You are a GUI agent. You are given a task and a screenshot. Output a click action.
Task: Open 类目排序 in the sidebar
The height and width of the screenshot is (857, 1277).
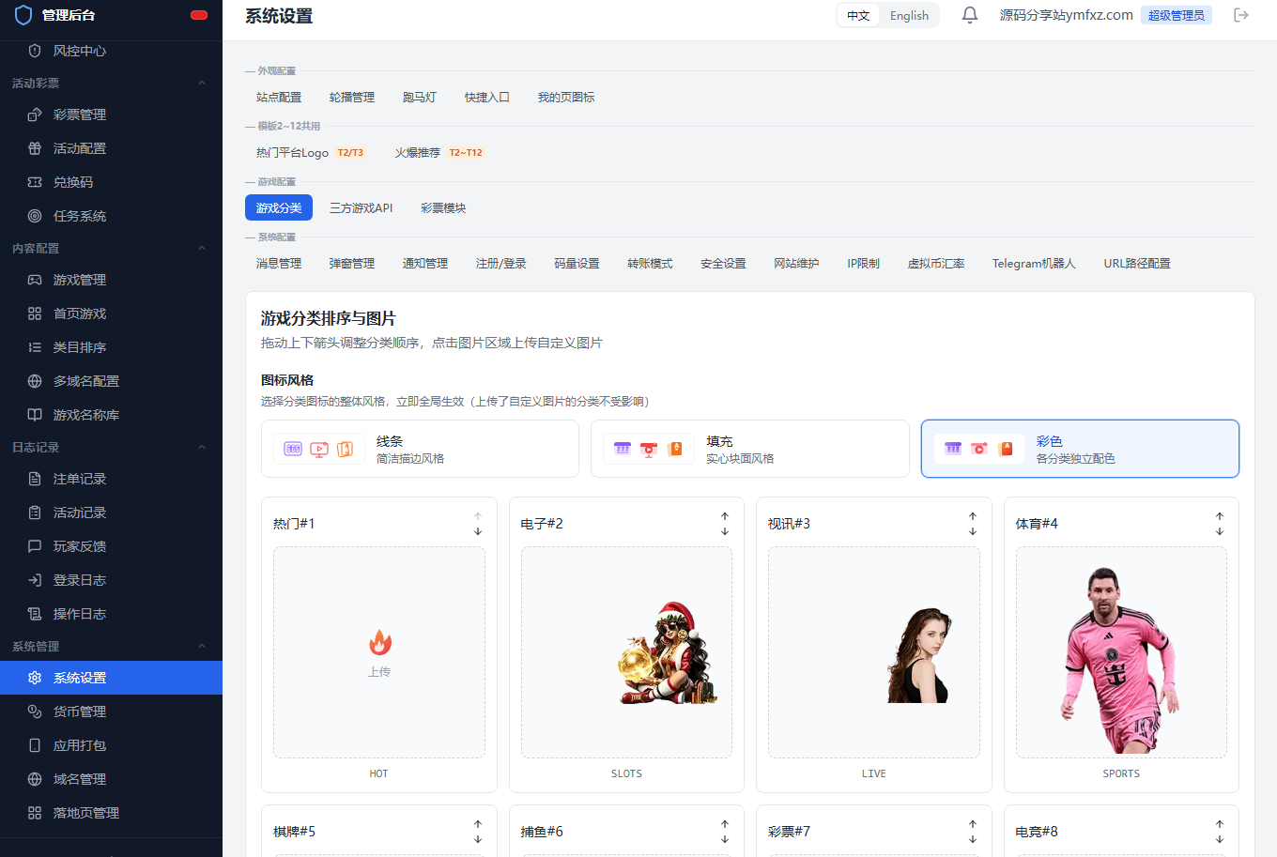(111, 347)
